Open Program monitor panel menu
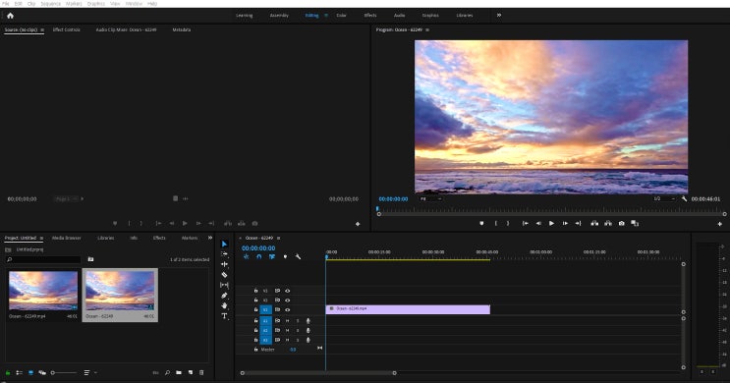Viewport: 730px width, 383px height. point(427,29)
